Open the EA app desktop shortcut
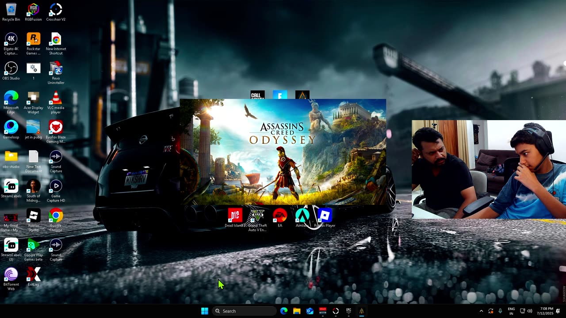The width and height of the screenshot is (566, 318). [280, 218]
